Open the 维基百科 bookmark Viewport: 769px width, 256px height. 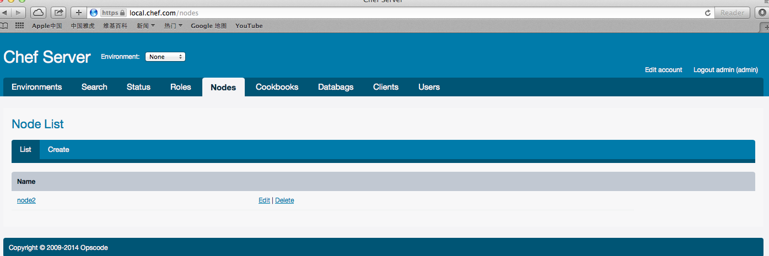115,26
